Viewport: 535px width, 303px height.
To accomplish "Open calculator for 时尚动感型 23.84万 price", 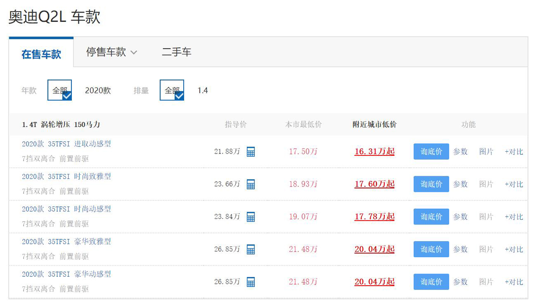I will coord(251,217).
